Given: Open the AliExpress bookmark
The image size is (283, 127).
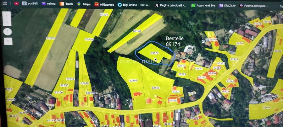Looking at the screenshot, I should tap(104, 4).
